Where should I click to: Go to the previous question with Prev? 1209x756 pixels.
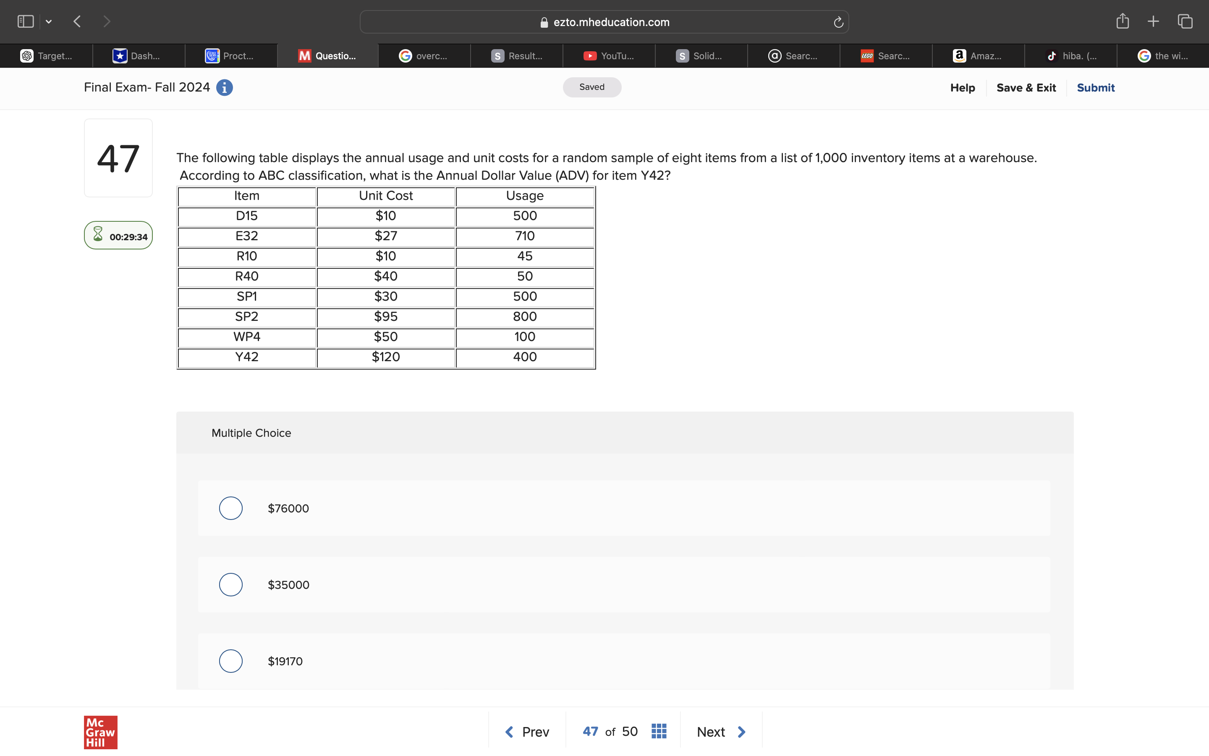(x=526, y=731)
